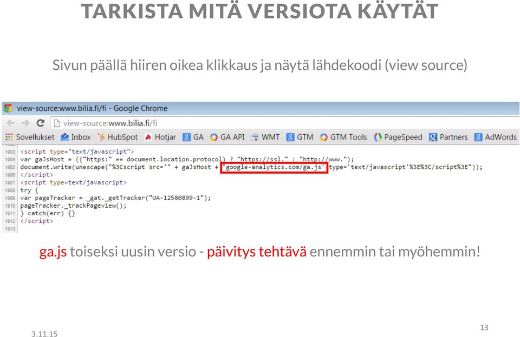Open the HubSpot bookmark
Image resolution: width=520 pixels, height=337 pixels.
pos(118,137)
